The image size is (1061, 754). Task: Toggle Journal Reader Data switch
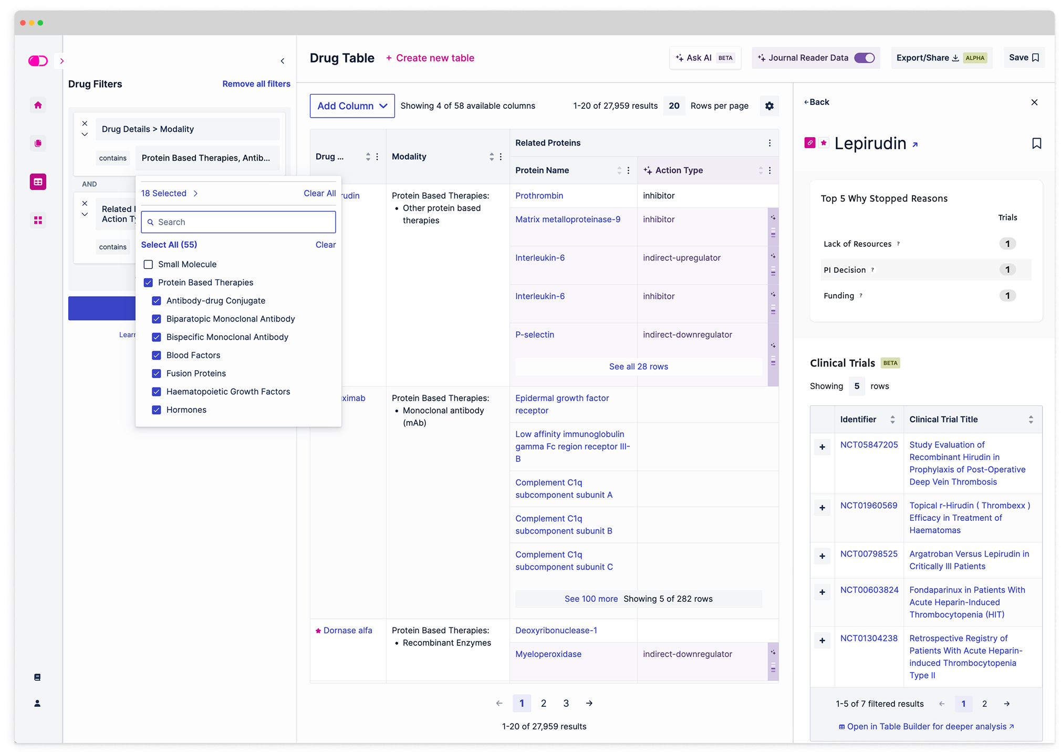click(x=864, y=58)
